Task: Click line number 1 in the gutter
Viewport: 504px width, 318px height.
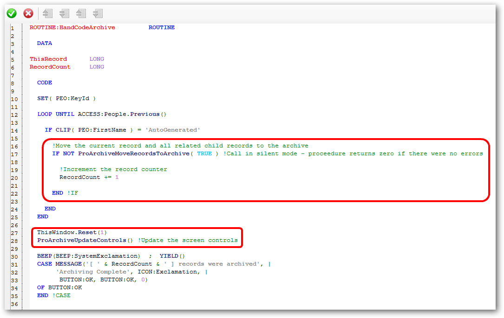Action: pos(13,28)
